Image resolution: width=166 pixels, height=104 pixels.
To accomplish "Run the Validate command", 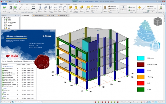I will pyautogui.click(x=160, y=8).
